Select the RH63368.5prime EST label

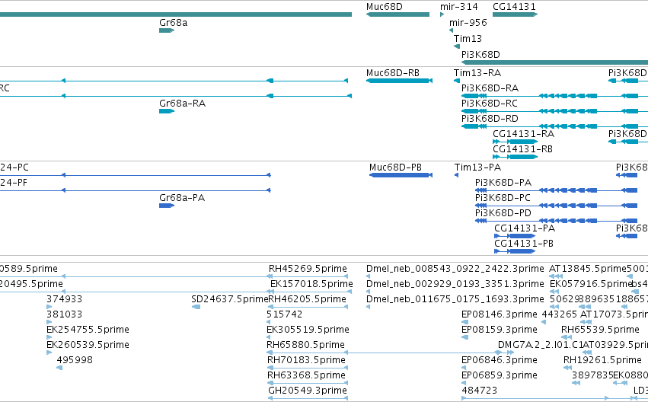[306, 375]
